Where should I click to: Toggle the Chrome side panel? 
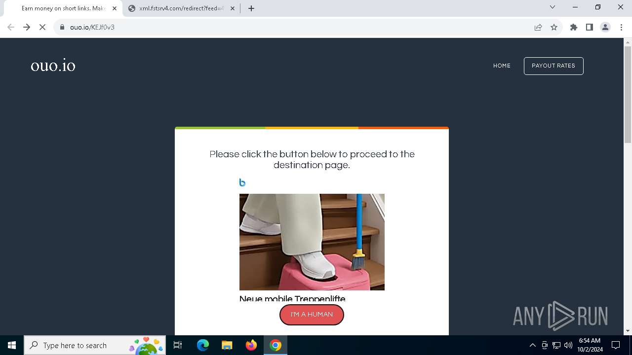click(x=590, y=27)
